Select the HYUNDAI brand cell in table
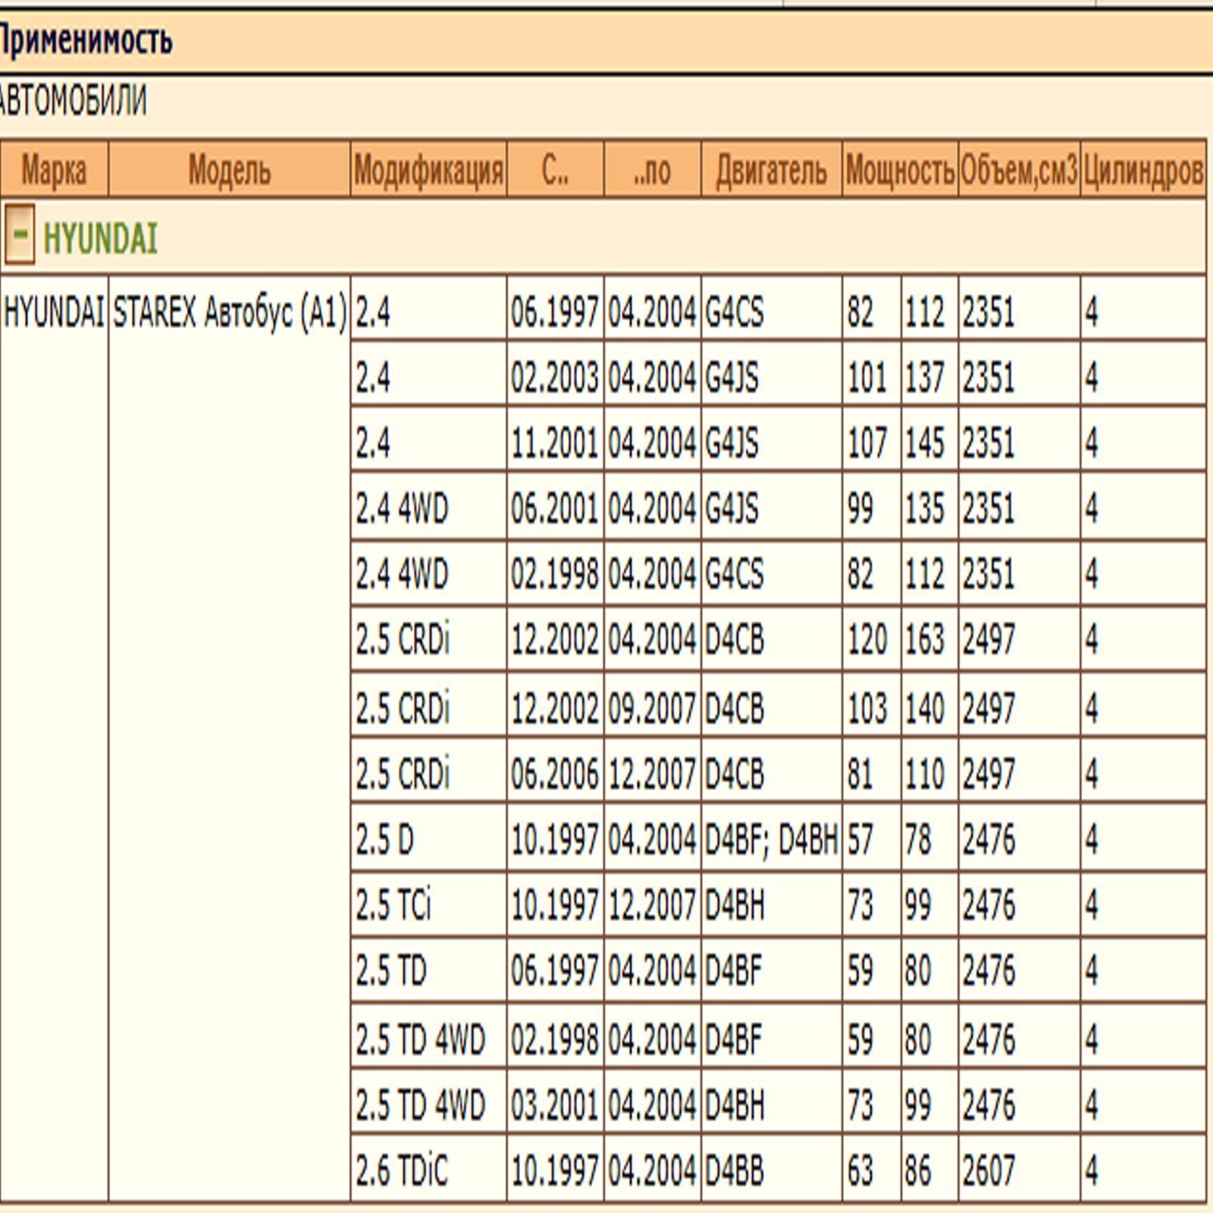 tap(54, 312)
